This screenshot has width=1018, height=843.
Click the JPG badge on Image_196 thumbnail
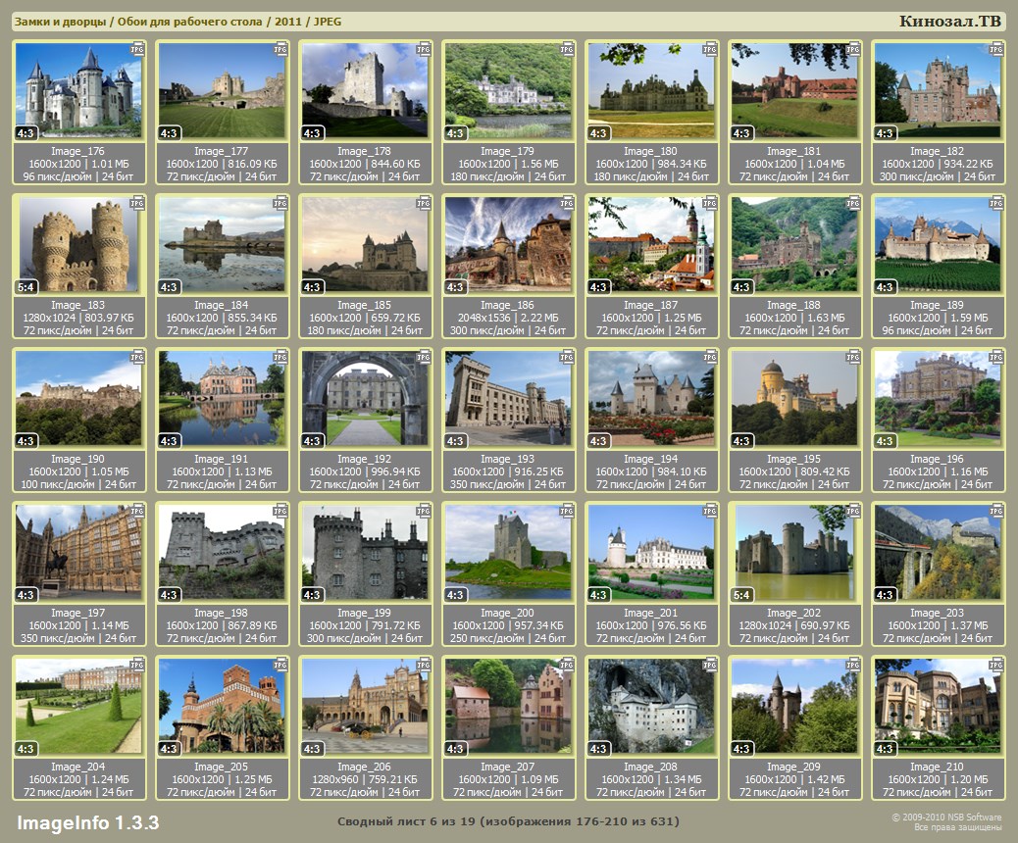click(995, 357)
